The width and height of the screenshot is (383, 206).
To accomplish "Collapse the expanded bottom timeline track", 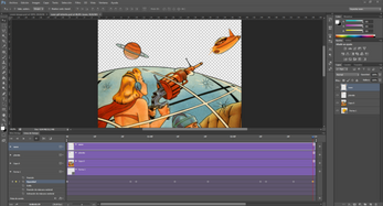I will click(11, 172).
